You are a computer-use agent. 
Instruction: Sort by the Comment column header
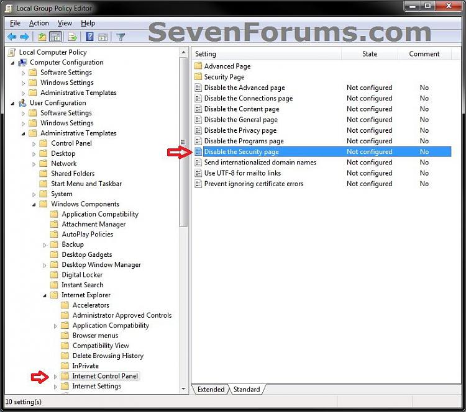pos(424,54)
